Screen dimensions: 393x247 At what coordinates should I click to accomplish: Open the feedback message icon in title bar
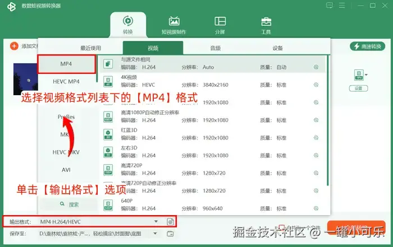(x=330, y=5)
